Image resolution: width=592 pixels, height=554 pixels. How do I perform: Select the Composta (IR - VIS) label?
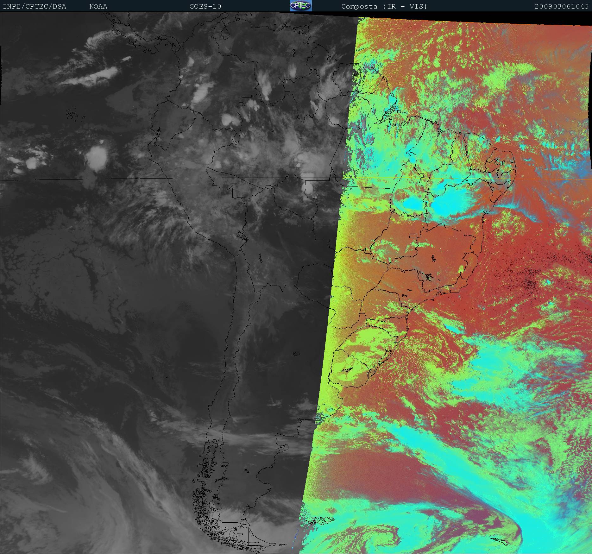click(384, 6)
